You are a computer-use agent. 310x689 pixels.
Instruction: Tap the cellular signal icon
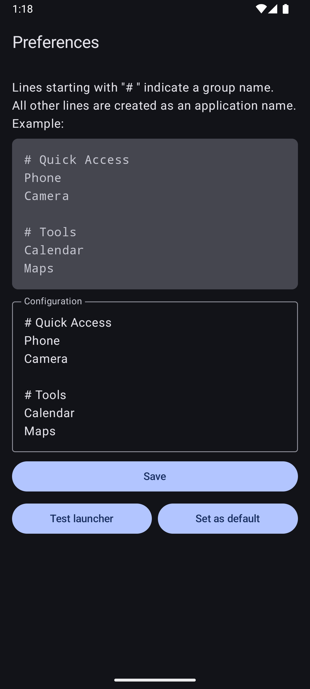pos(273,9)
